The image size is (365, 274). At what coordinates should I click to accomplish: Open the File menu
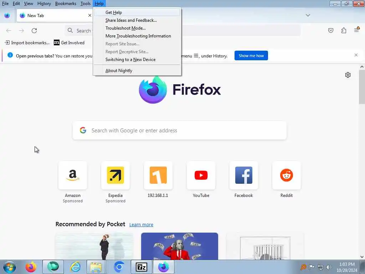tap(5, 4)
